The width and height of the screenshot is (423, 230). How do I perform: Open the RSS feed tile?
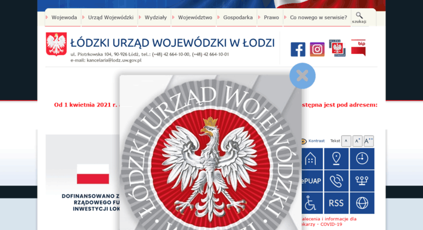click(336, 203)
